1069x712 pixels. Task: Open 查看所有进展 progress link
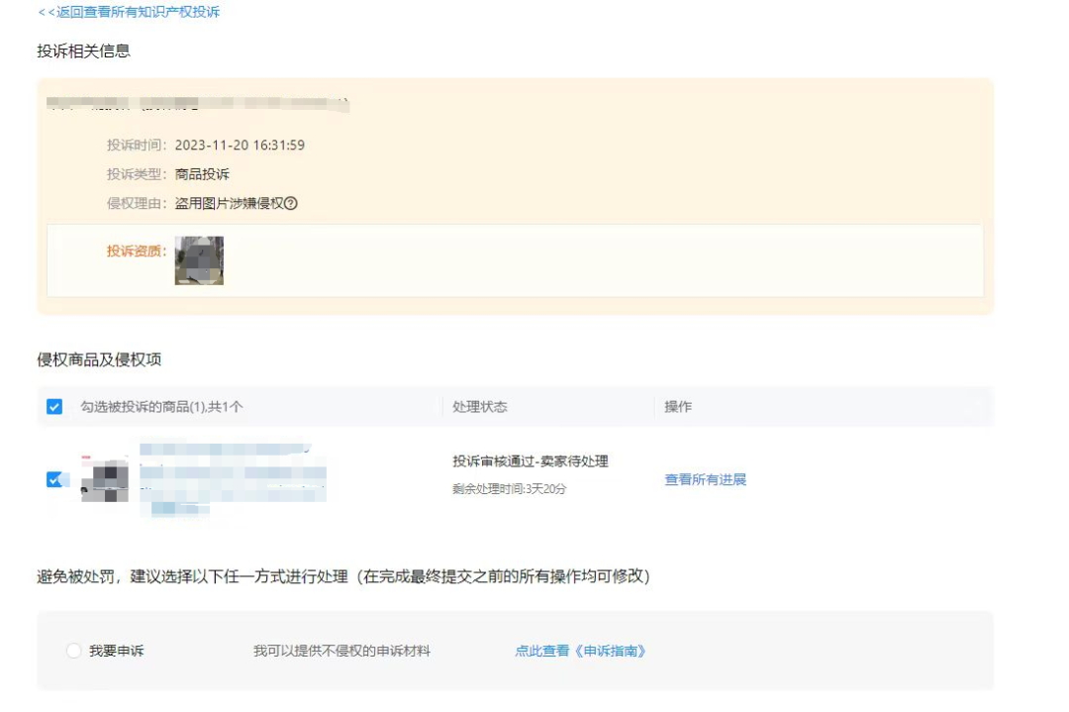tap(705, 478)
